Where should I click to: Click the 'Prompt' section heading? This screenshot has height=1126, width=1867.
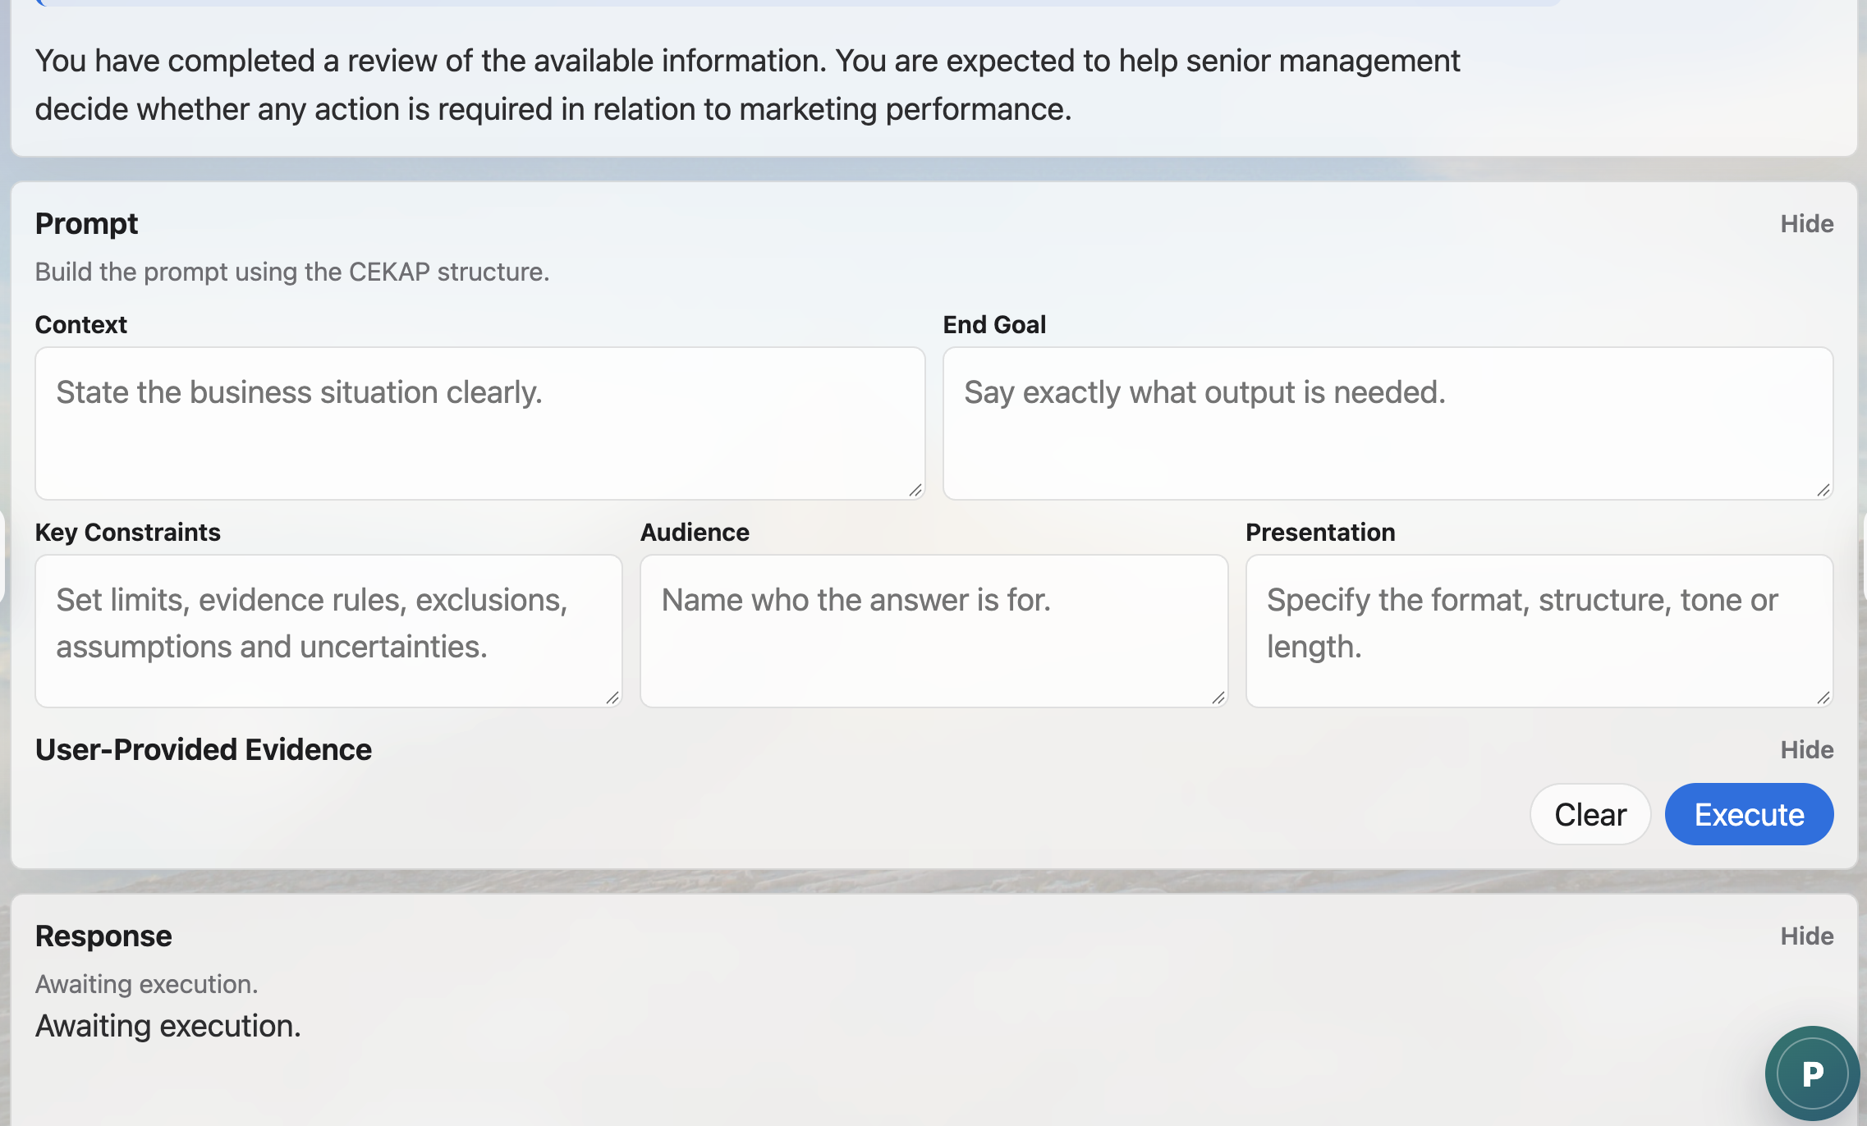click(x=86, y=224)
